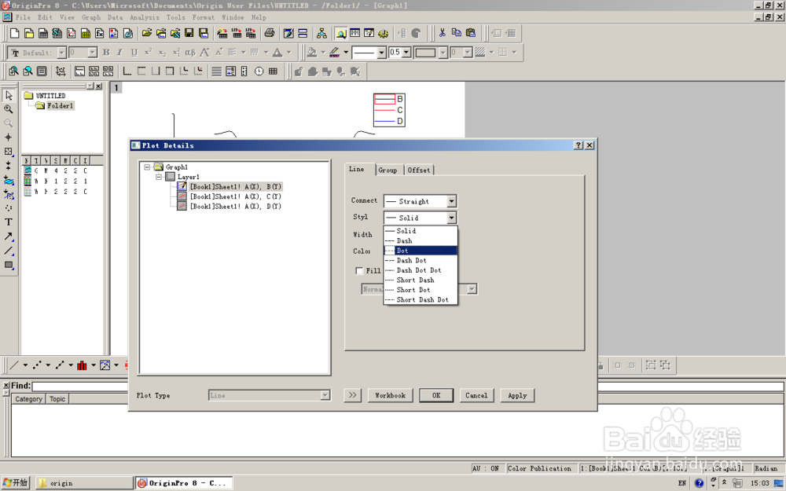Image resolution: width=786 pixels, height=491 pixels.
Task: Switch to the Offset tab
Action: 419,170
